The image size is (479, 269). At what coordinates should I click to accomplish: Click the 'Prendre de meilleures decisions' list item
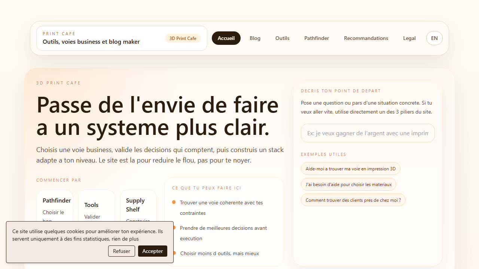tap(223, 233)
